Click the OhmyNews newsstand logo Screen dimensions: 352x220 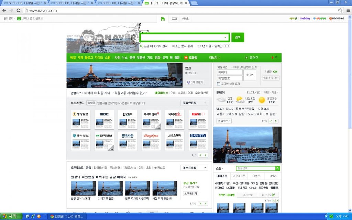[x=151, y=135]
